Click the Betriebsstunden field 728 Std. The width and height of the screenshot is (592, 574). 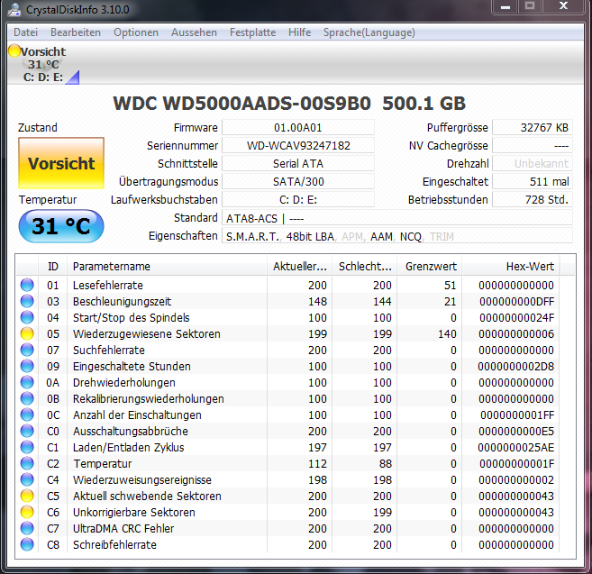pyautogui.click(x=533, y=199)
